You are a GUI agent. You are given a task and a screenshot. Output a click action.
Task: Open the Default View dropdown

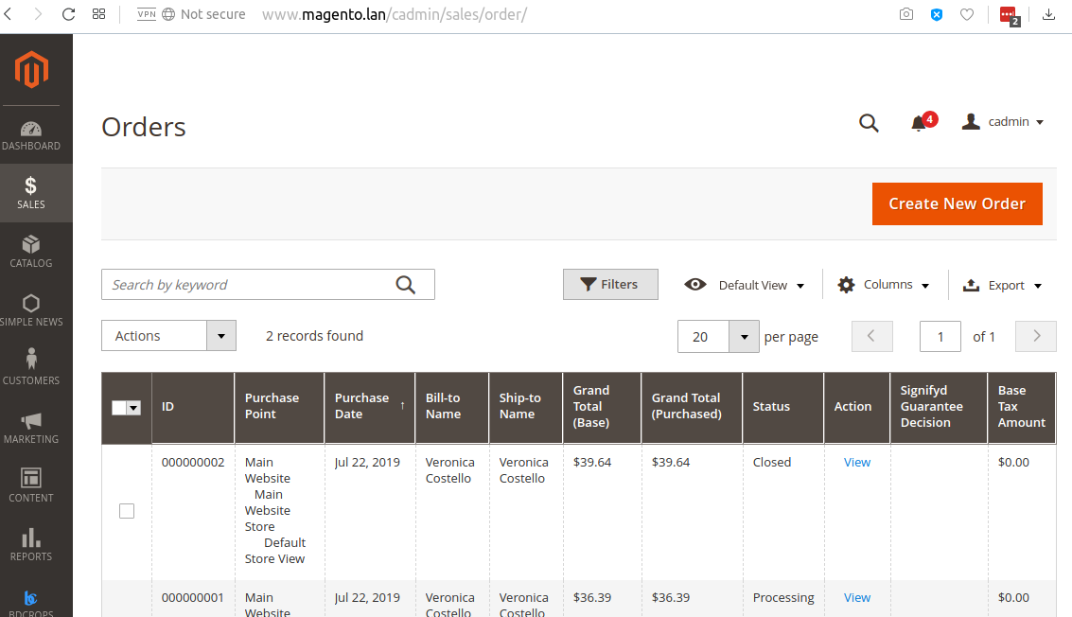744,285
